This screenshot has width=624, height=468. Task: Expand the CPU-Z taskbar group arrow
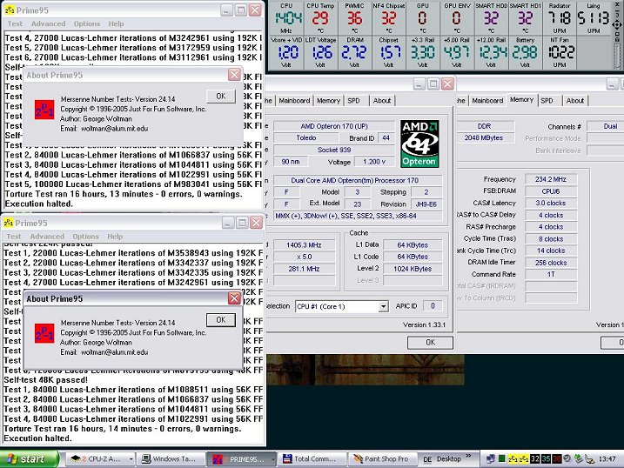[131, 459]
